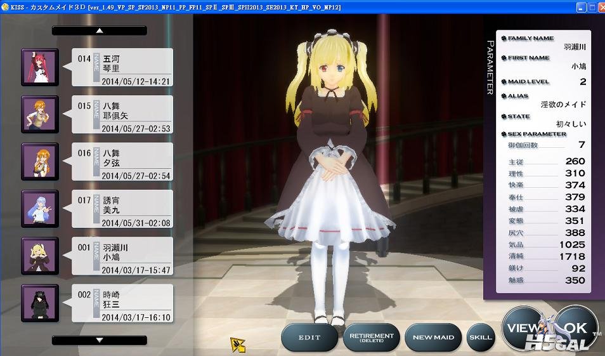Image resolution: width=605 pixels, height=356 pixels.
Task: Select maid 015 portrait thumbnail
Action: tap(40, 114)
